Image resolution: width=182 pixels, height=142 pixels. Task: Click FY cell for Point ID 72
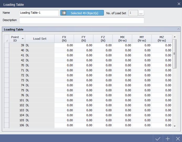point(84,75)
